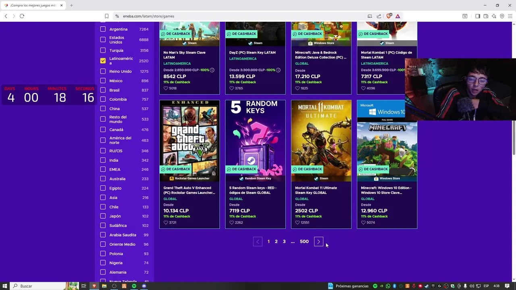Wishlist Minecraft Java & Bedrock heart 1825
Viewport: 516px width, 290px height.
(298, 88)
